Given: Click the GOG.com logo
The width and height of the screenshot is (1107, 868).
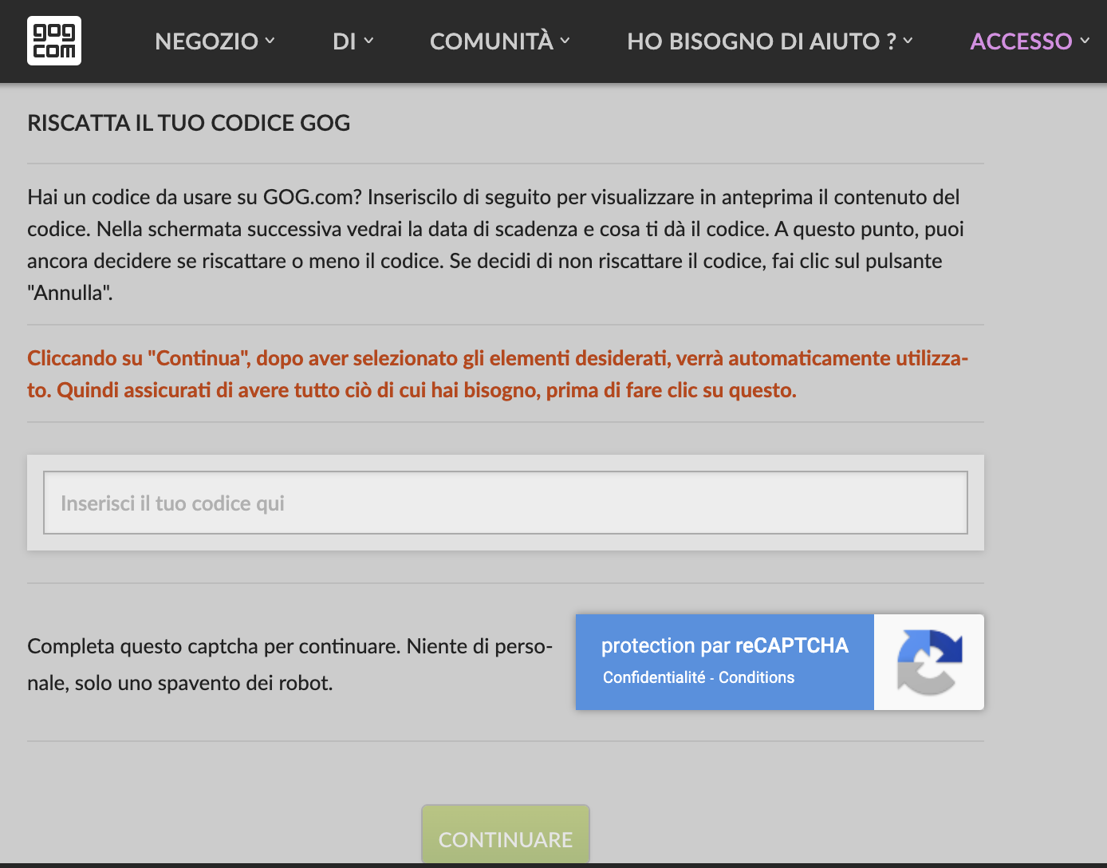Looking at the screenshot, I should click(x=54, y=41).
